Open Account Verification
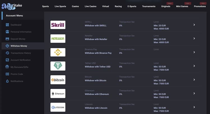The image size is (210, 114). pos(20,60)
